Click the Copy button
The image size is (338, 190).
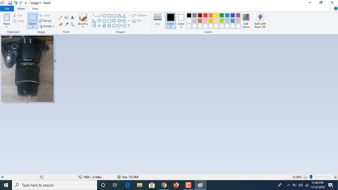tap(18, 21)
